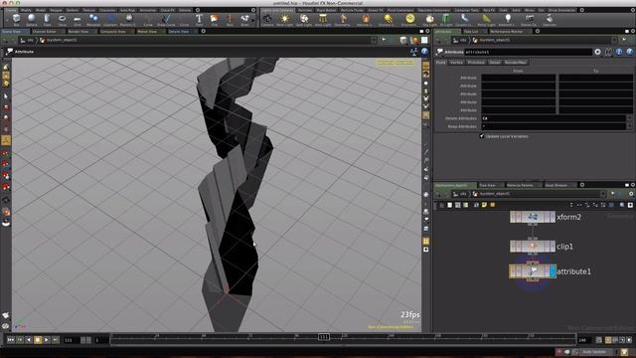Click current frame number field
The height and width of the screenshot is (358, 636).
pos(72,340)
